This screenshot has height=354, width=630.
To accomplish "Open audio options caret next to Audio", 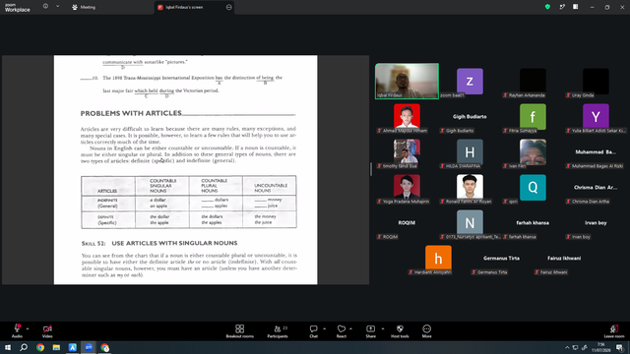I will [28, 328].
